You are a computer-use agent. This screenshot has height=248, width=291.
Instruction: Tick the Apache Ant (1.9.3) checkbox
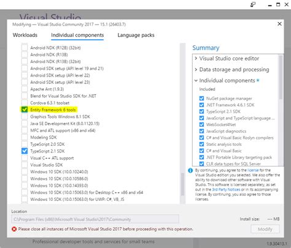[25, 89]
